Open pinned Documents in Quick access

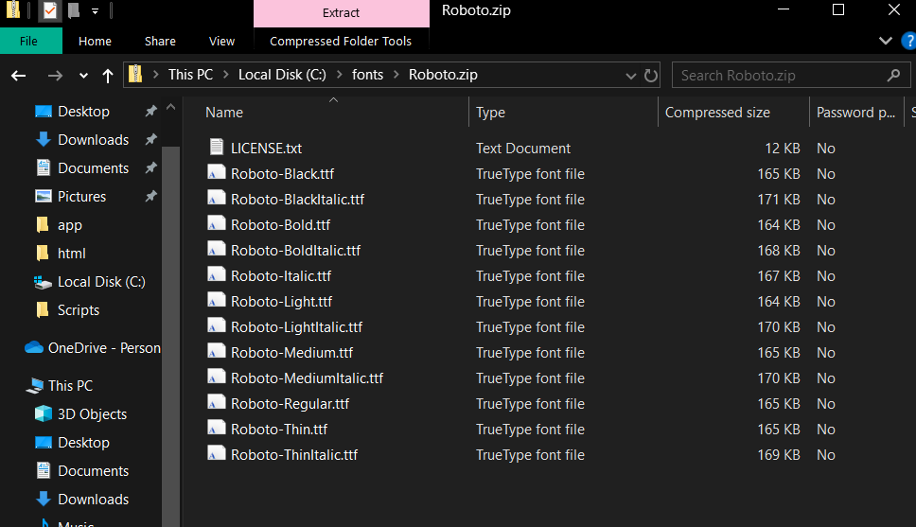[94, 168]
